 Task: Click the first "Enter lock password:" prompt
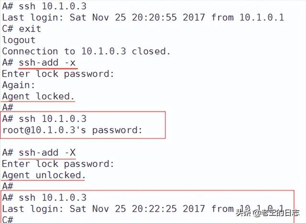coord(58,74)
